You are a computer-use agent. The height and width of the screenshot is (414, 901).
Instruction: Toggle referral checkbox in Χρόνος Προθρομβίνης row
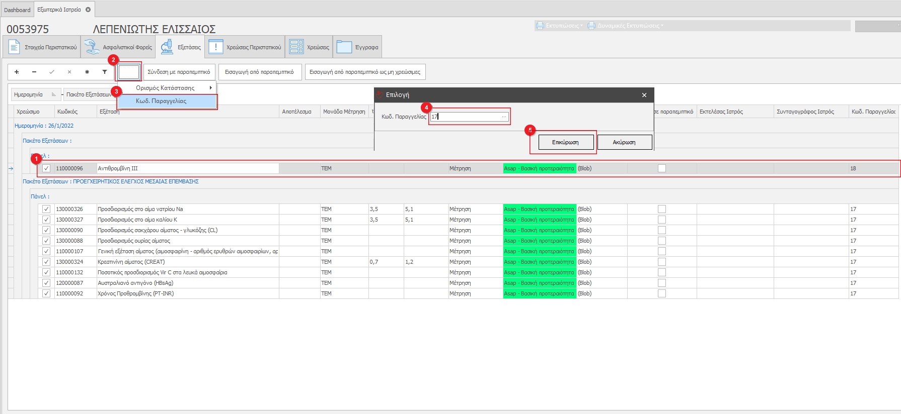click(x=662, y=293)
